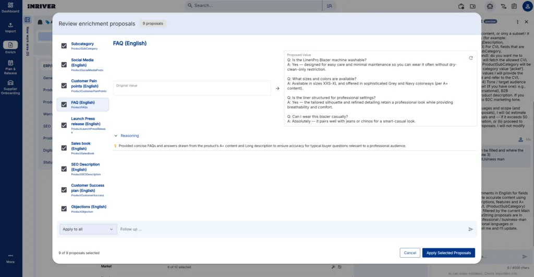Viewport: 534px width, 277px height.
Task: Open the clipboard tasks icon in top bar
Action: coord(514,6)
